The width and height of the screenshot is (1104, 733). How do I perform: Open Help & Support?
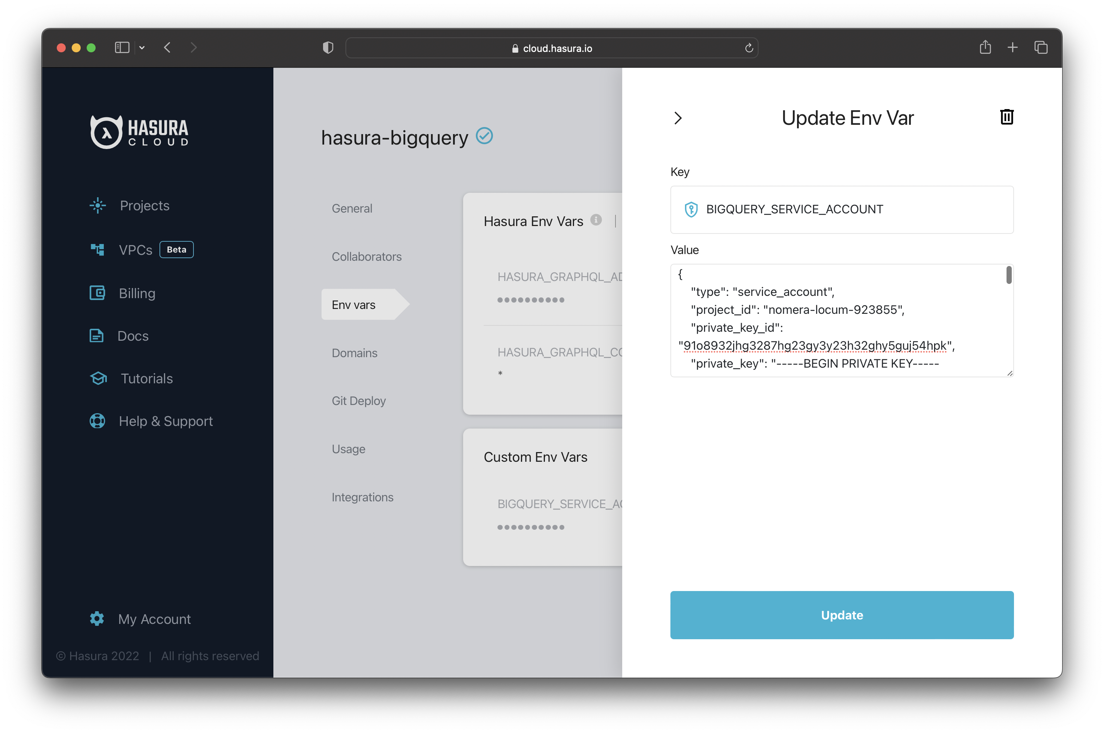pyautogui.click(x=165, y=421)
